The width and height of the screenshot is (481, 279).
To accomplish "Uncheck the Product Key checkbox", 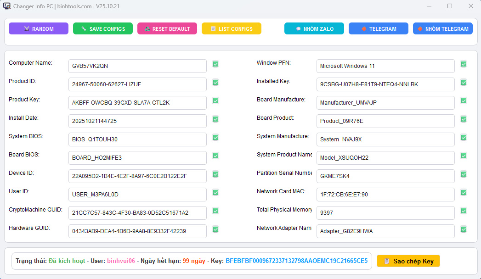I will click(215, 101).
